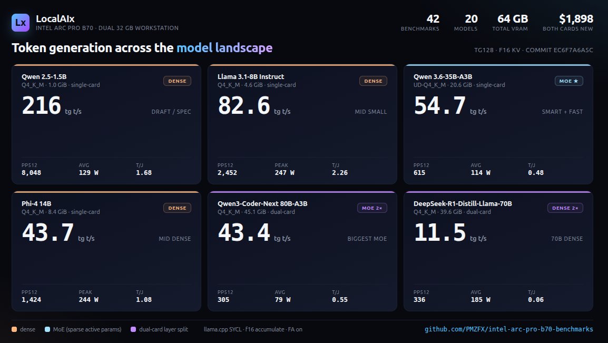The width and height of the screenshot is (608, 343).
Task: Click the 'BIGGEST MOE' label
Action: coord(367,239)
